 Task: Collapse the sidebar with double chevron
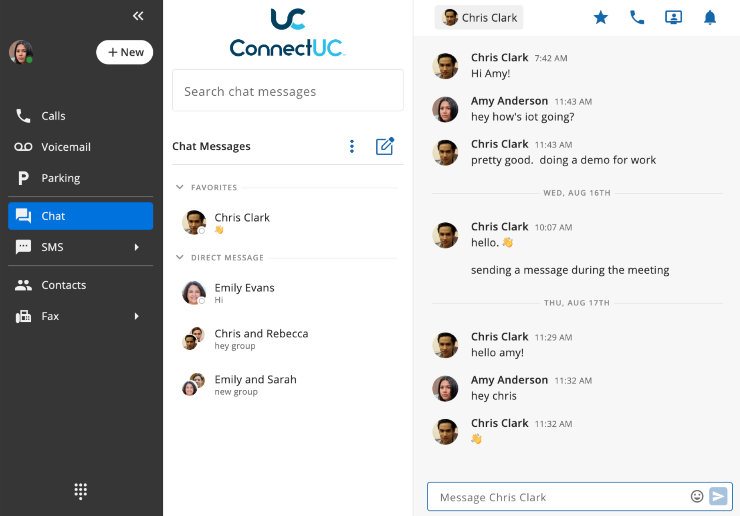138,16
